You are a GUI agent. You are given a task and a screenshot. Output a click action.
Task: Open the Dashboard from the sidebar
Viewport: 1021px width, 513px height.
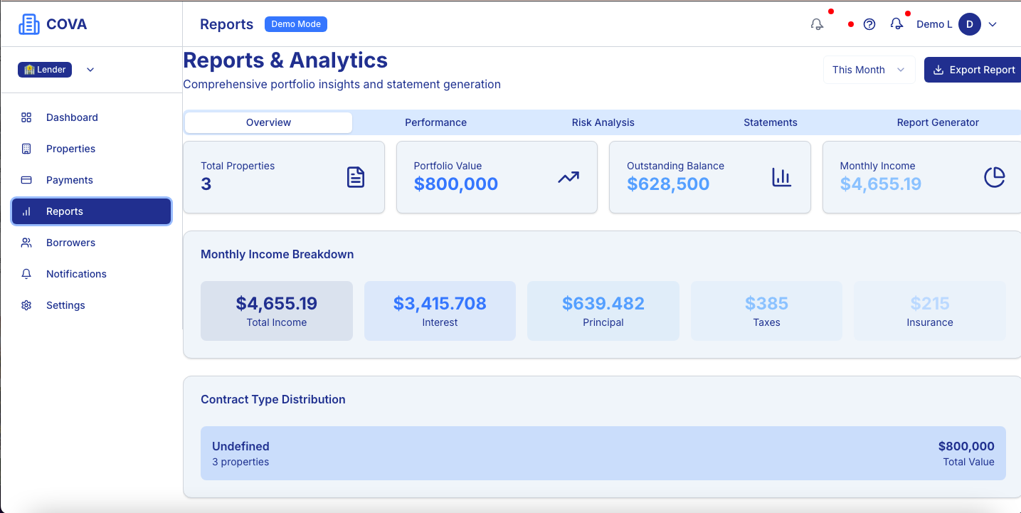click(x=26, y=117)
